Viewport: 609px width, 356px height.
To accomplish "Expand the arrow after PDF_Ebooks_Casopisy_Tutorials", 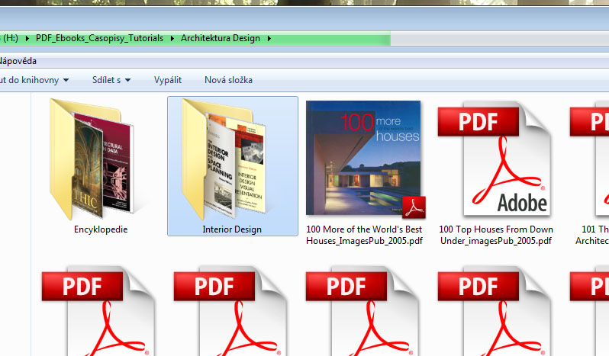I will (x=172, y=38).
